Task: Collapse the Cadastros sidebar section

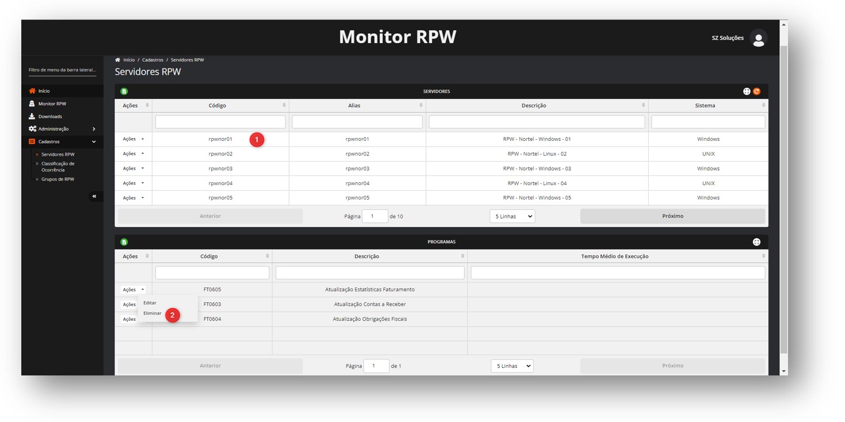Action: pyautogui.click(x=62, y=142)
